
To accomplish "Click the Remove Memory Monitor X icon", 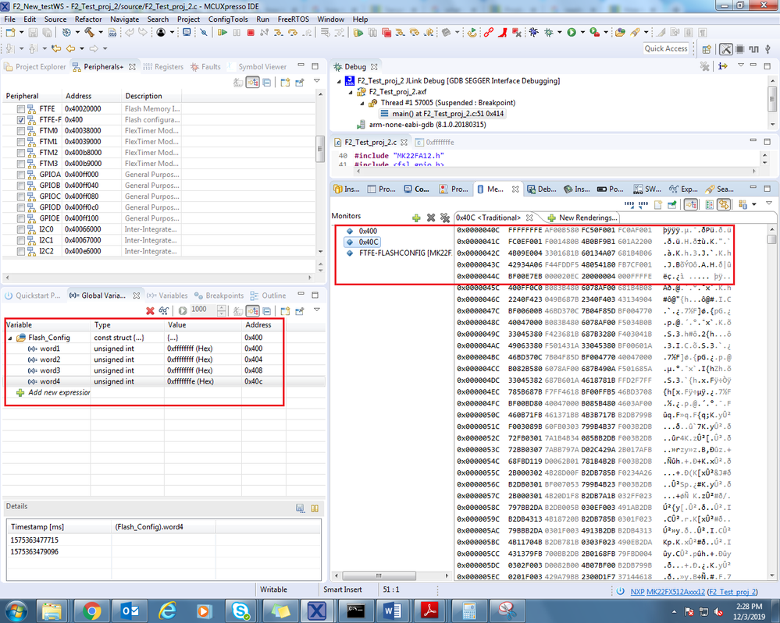I will (431, 218).
